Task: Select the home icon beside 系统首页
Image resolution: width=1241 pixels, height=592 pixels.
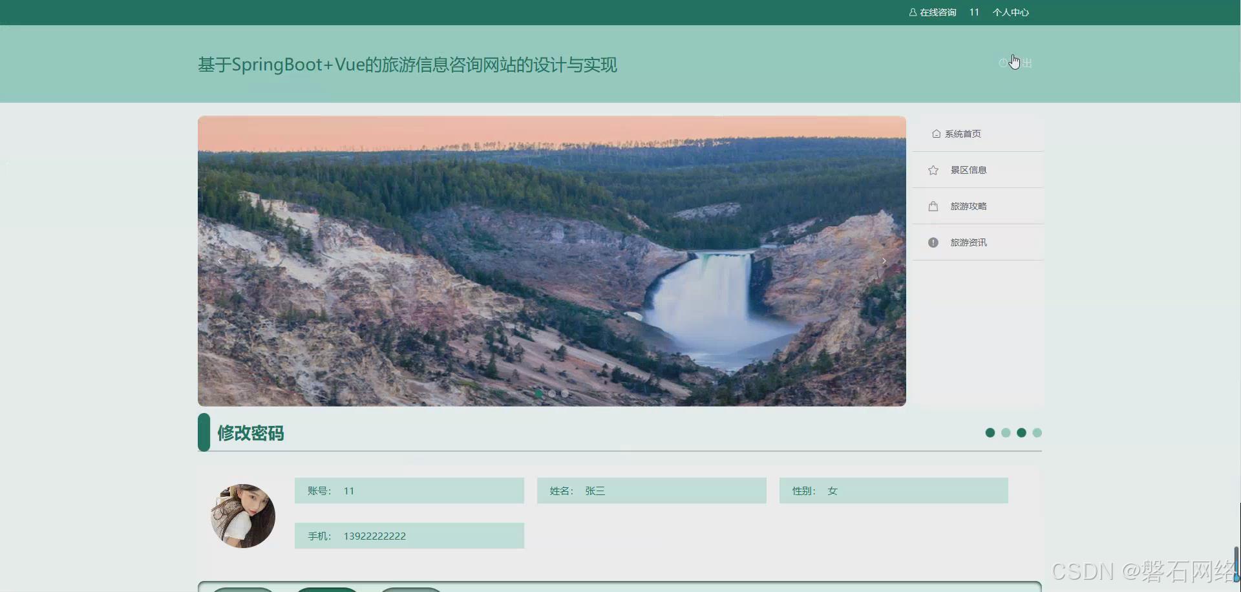Action: pyautogui.click(x=937, y=134)
